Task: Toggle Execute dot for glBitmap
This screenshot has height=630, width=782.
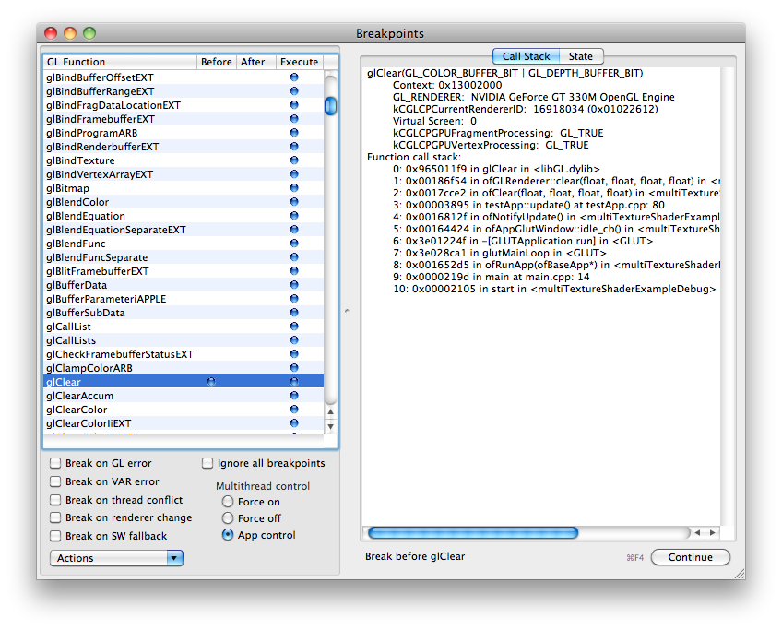Action: [294, 188]
